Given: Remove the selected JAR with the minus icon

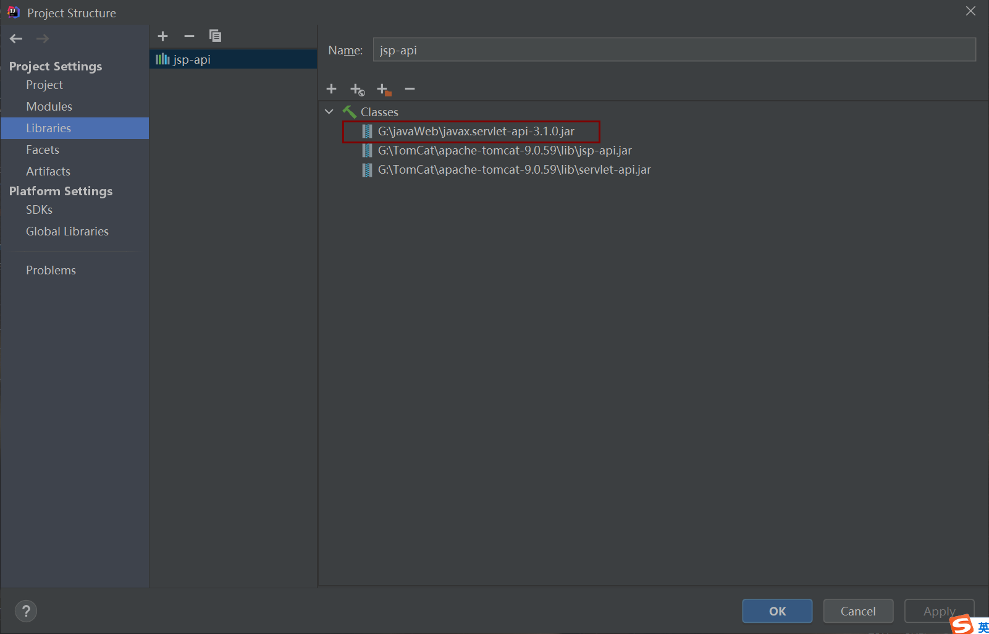Looking at the screenshot, I should (x=410, y=89).
